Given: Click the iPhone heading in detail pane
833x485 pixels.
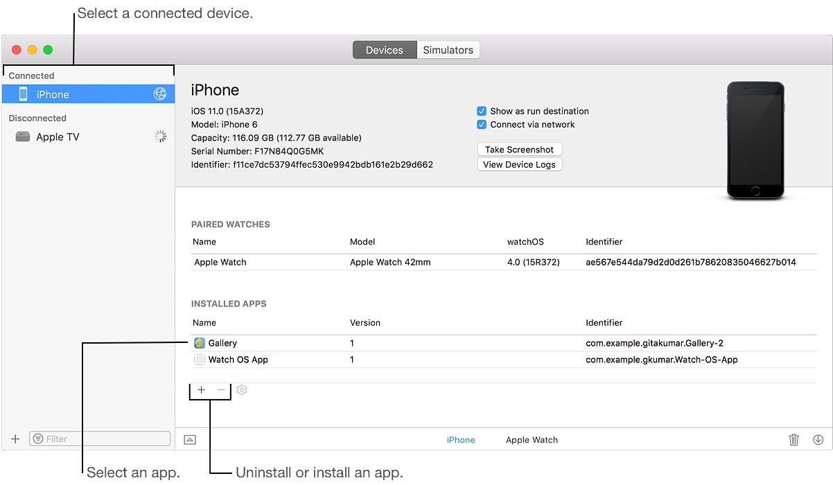Looking at the screenshot, I should point(215,90).
